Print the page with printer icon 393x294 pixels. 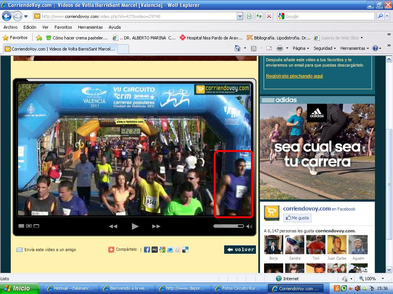(x=280, y=49)
